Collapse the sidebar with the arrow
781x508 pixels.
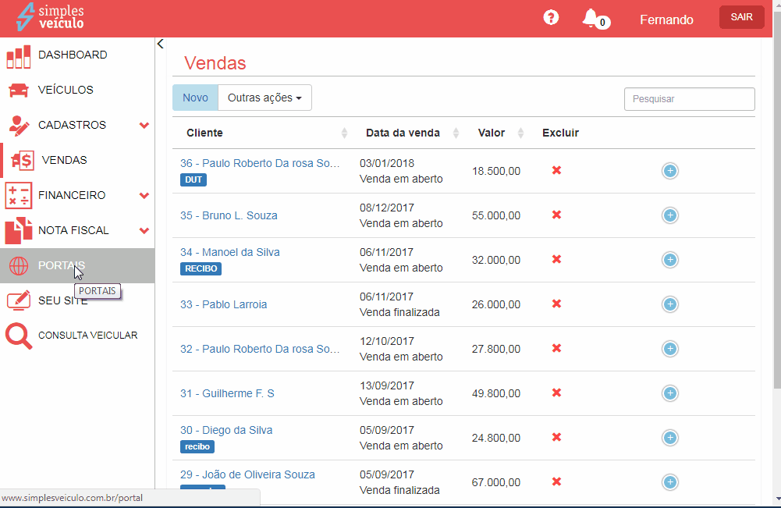click(160, 44)
